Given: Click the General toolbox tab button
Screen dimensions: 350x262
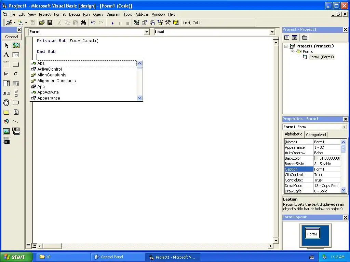Looking at the screenshot, I should (12, 37).
